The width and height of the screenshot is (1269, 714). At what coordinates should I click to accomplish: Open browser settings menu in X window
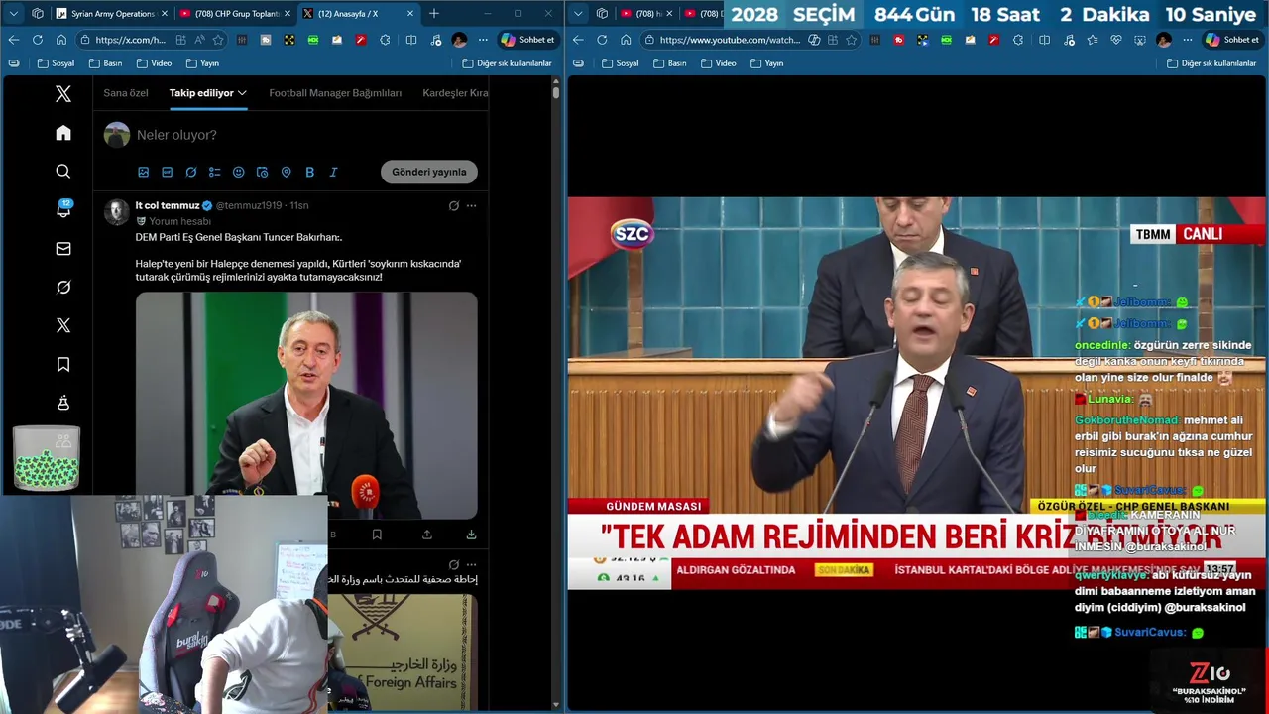pos(483,40)
